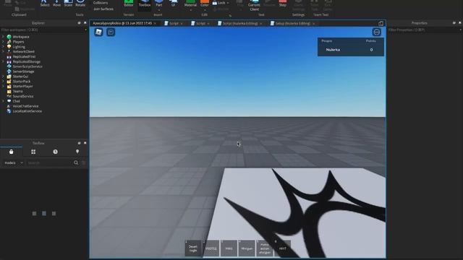463x260 pixels.
Task: Expand the Lighting tree node
Action: click(3, 47)
